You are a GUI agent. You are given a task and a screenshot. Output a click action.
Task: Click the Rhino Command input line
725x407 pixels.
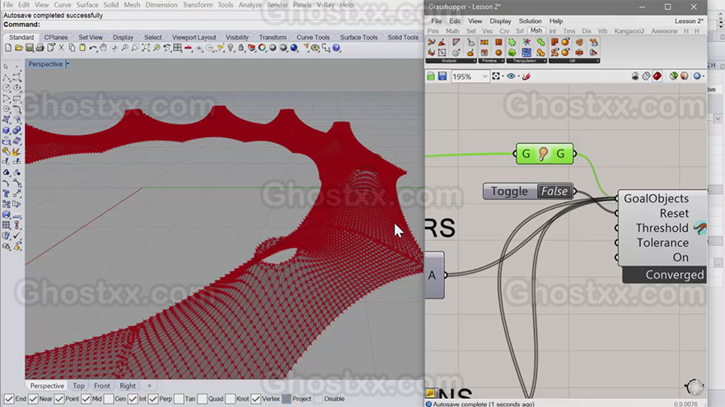(213, 25)
